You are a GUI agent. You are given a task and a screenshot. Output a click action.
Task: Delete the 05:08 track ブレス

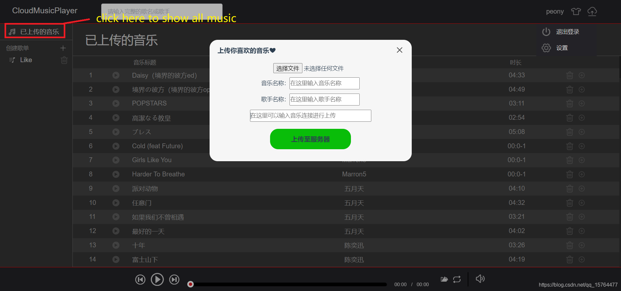[x=570, y=132]
